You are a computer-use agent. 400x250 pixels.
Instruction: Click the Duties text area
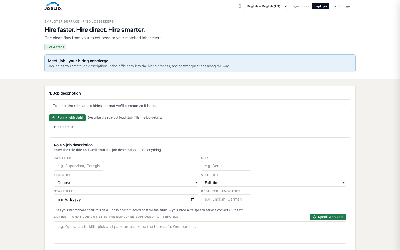(x=200, y=232)
